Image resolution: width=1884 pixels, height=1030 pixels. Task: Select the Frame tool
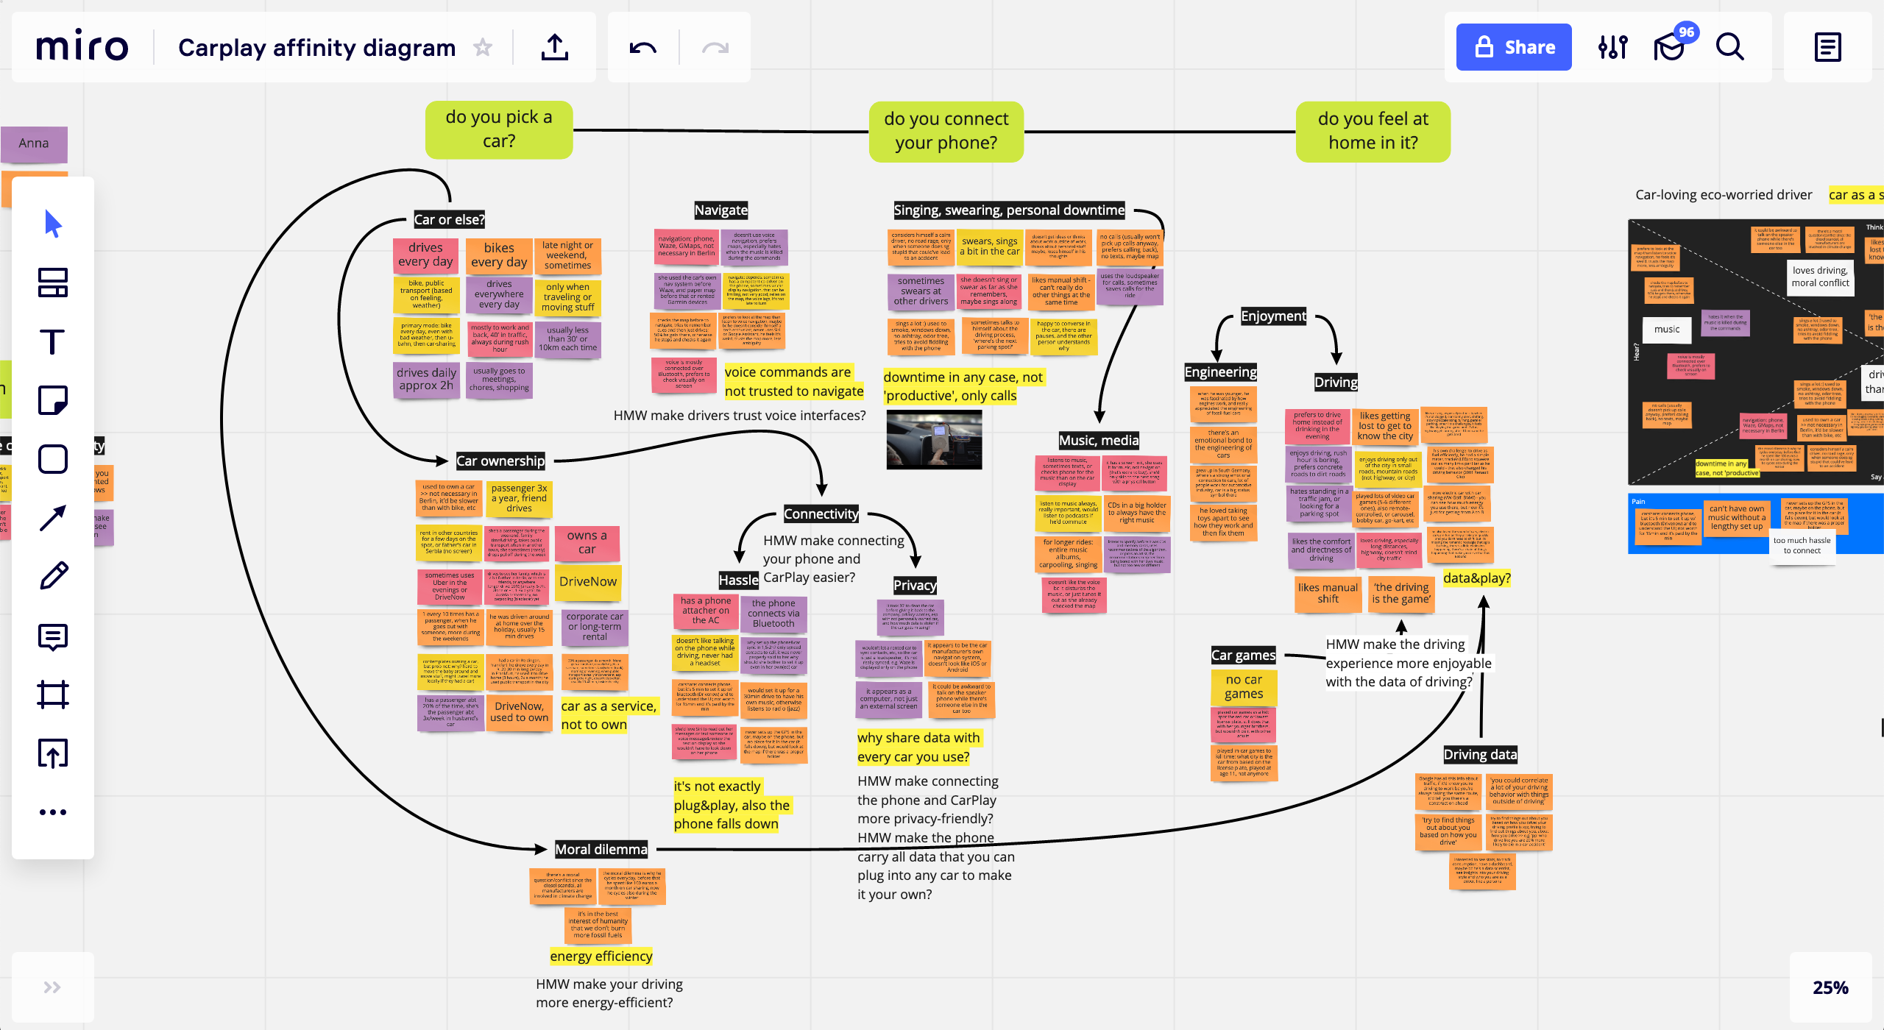point(53,695)
